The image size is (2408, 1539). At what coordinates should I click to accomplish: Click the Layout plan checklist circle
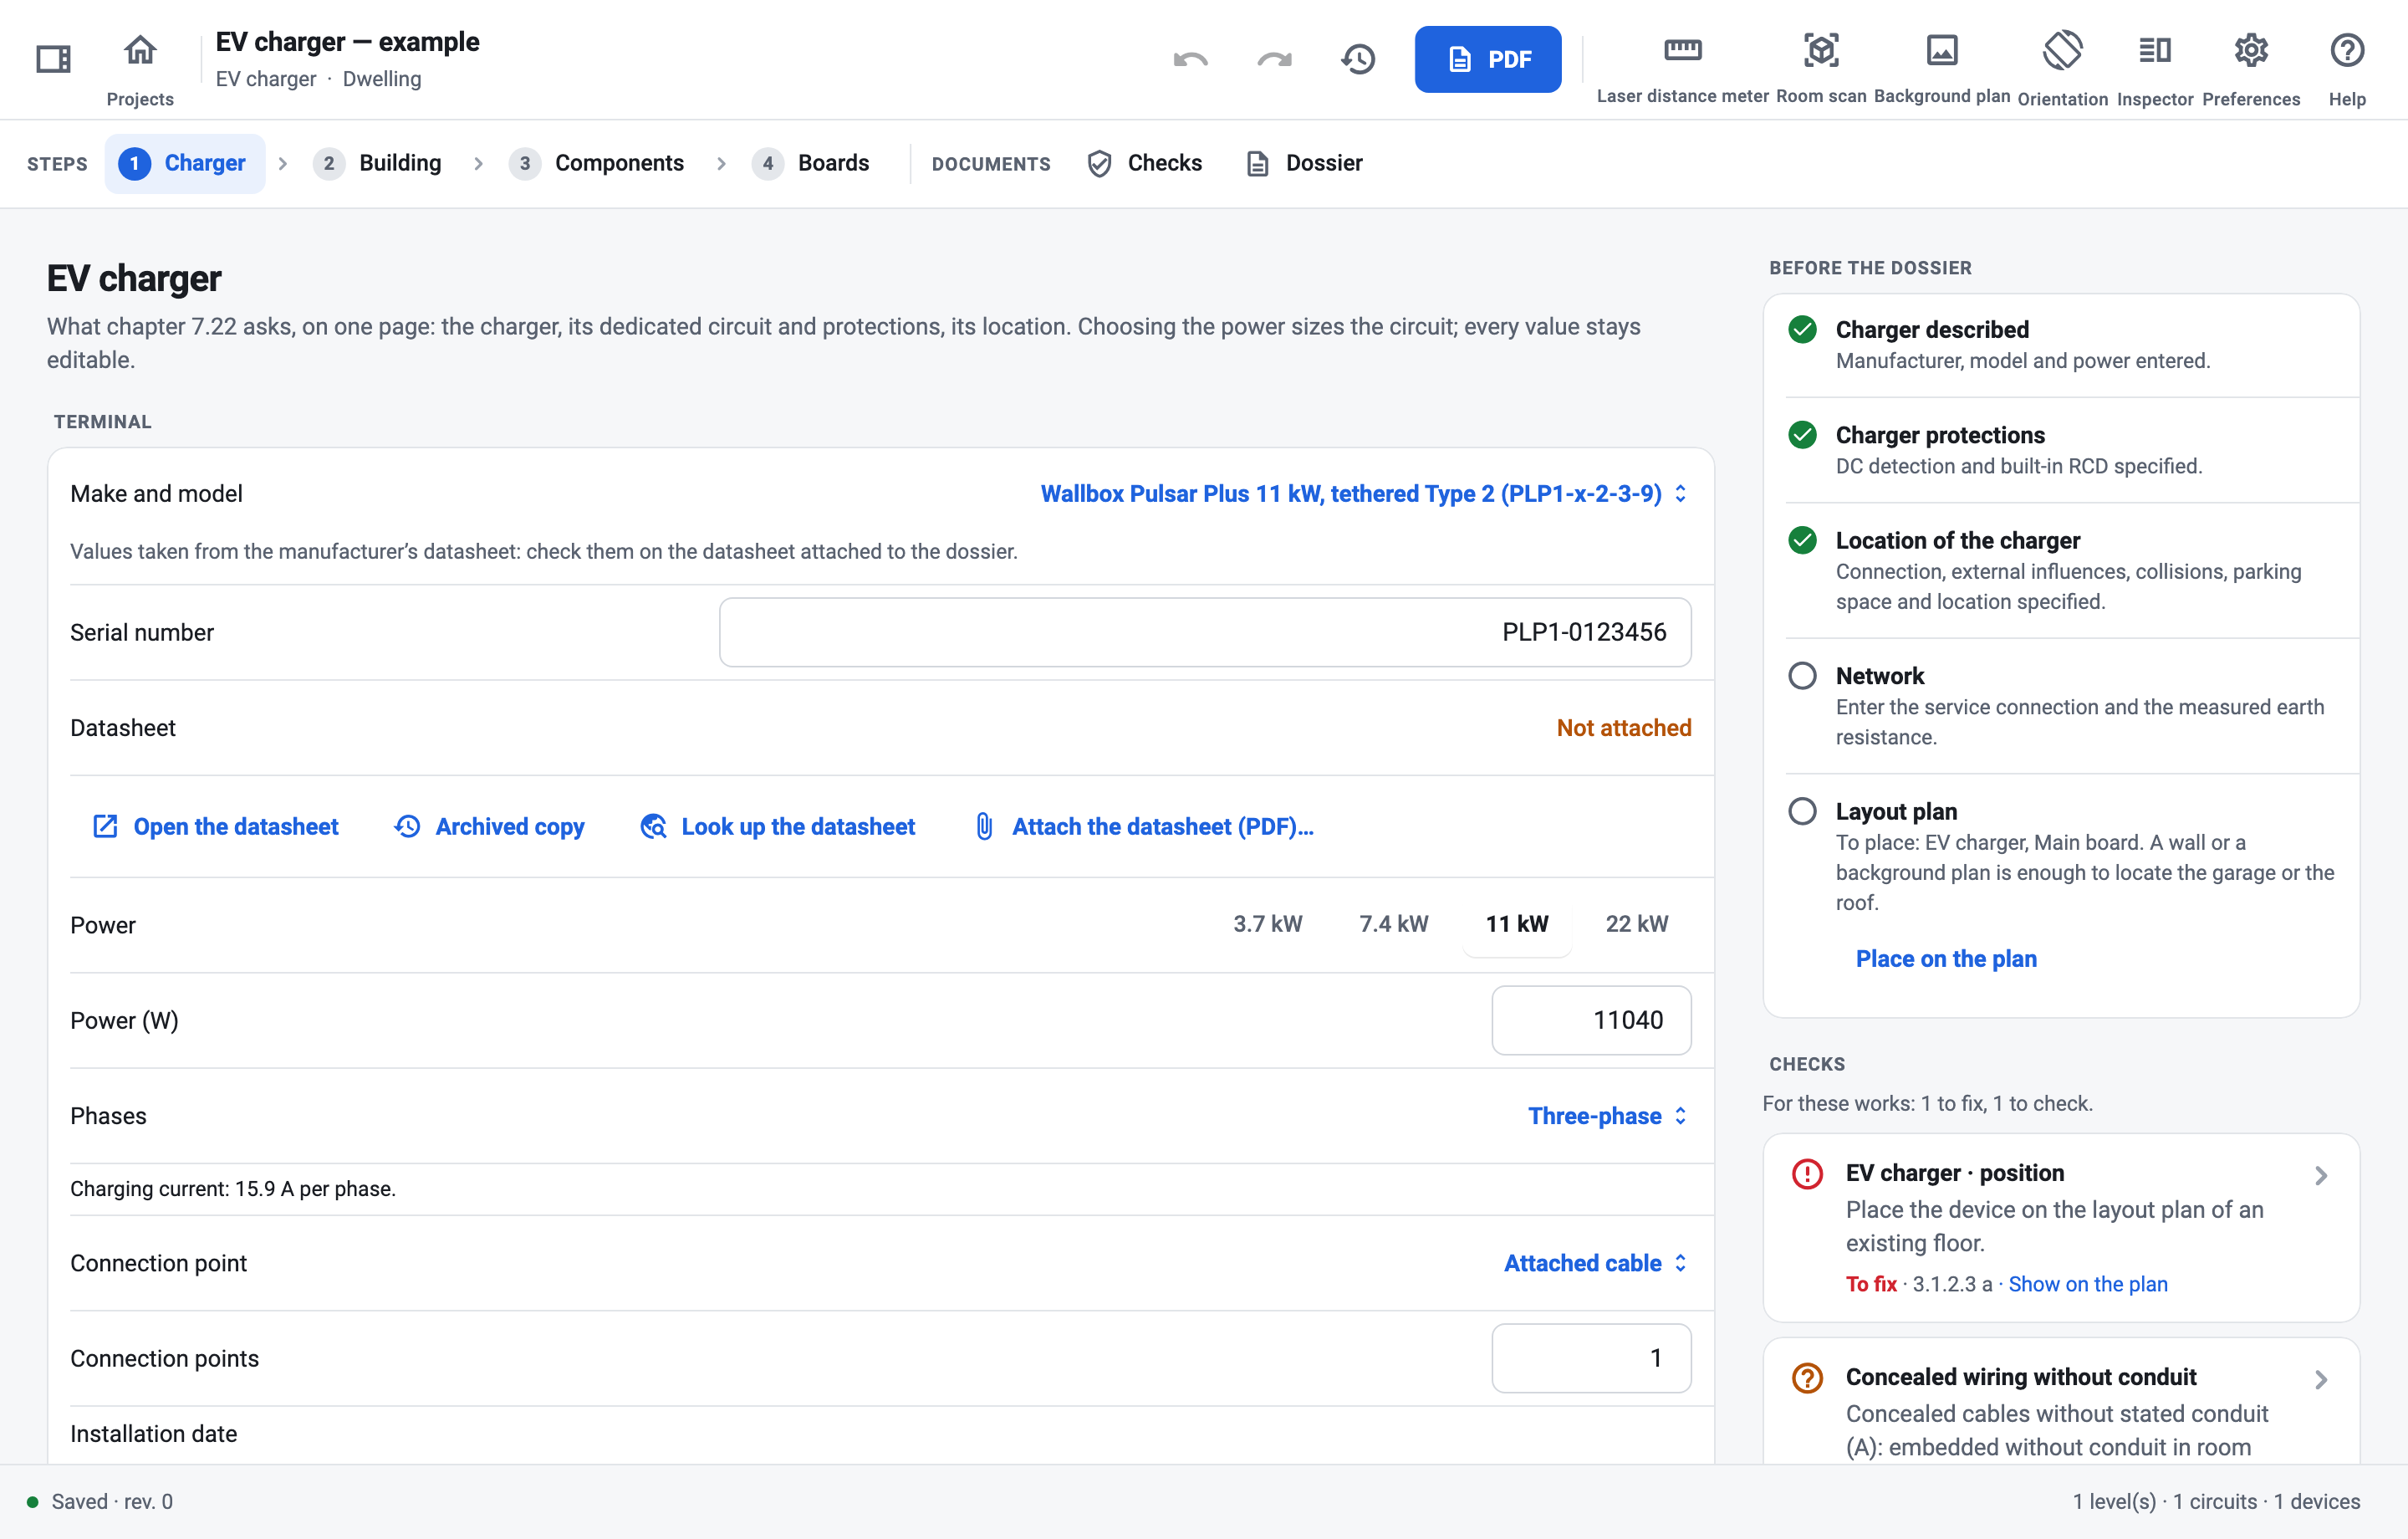[1802, 810]
